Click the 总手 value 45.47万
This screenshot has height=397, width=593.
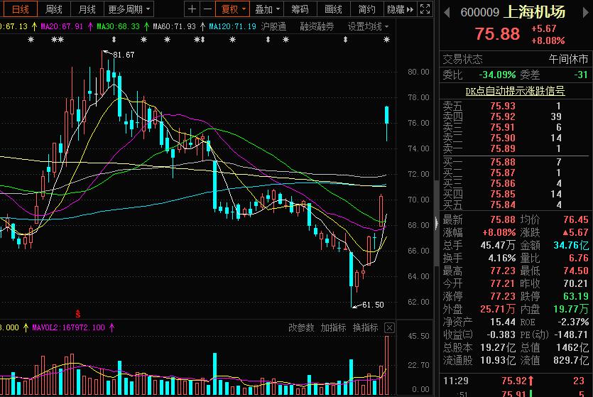[x=498, y=245]
